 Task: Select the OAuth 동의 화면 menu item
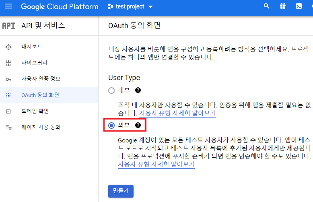pos(49,95)
